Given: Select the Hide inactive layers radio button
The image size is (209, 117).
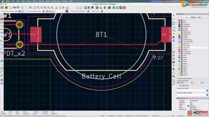Looking at the screenshot, I should [x=200, y=83].
